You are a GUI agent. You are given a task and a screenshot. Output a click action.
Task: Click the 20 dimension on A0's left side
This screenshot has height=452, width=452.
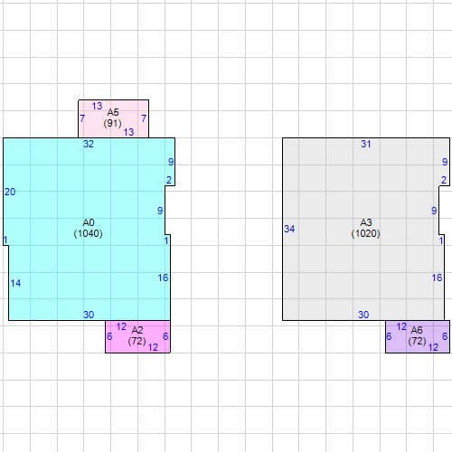10,192
